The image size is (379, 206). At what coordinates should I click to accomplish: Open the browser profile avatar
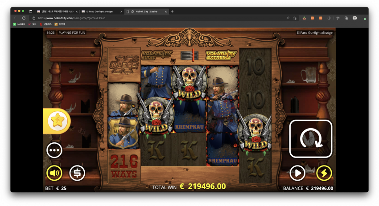tap(354, 18)
